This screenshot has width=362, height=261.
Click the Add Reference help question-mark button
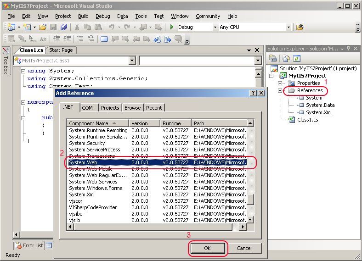[x=253, y=93]
